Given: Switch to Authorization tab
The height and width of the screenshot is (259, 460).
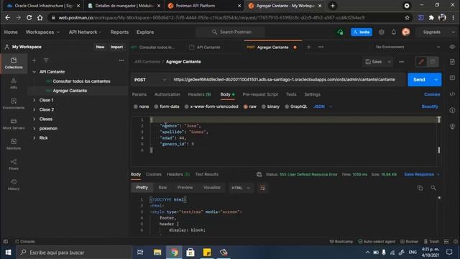Looking at the screenshot, I should pyautogui.click(x=167, y=94).
